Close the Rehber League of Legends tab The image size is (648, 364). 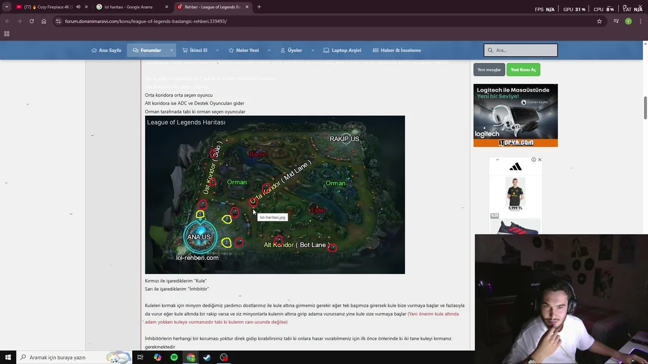click(247, 7)
